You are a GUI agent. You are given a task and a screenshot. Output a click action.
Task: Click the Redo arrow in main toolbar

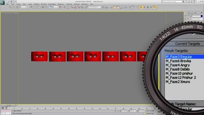coord(6,7)
